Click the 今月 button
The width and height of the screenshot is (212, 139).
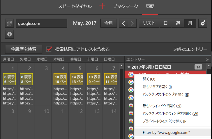[109, 23]
